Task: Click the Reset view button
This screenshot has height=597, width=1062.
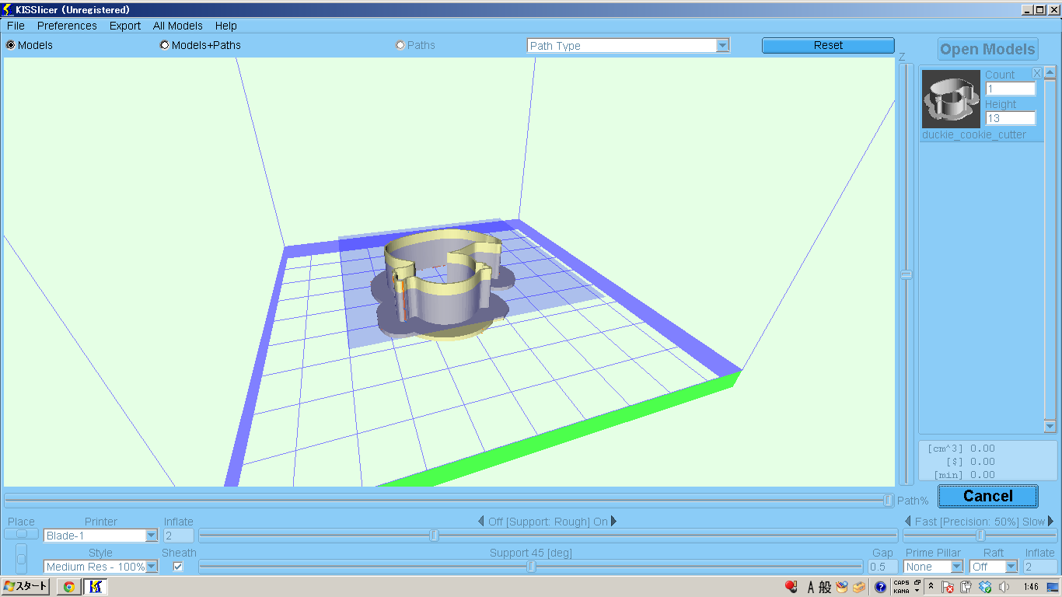Action: tap(828, 46)
